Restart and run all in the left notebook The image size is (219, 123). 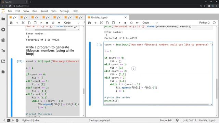point(59,23)
